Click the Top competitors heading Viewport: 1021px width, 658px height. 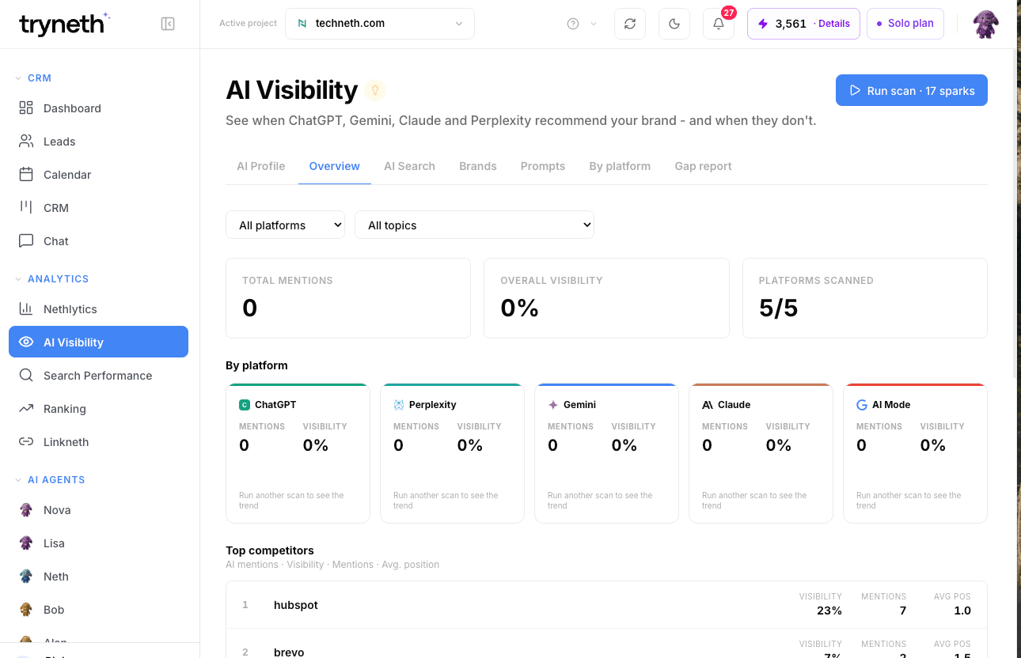pyautogui.click(x=270, y=550)
